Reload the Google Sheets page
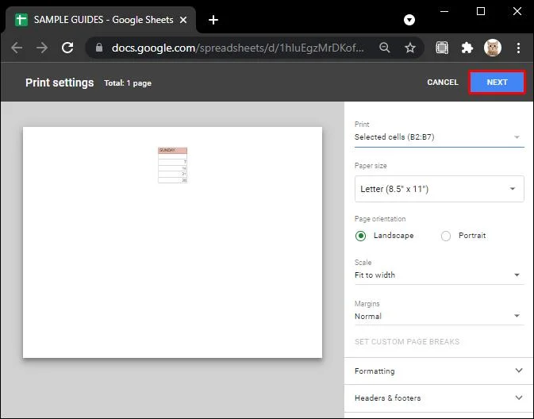Image resolution: width=534 pixels, height=419 pixels. point(67,48)
